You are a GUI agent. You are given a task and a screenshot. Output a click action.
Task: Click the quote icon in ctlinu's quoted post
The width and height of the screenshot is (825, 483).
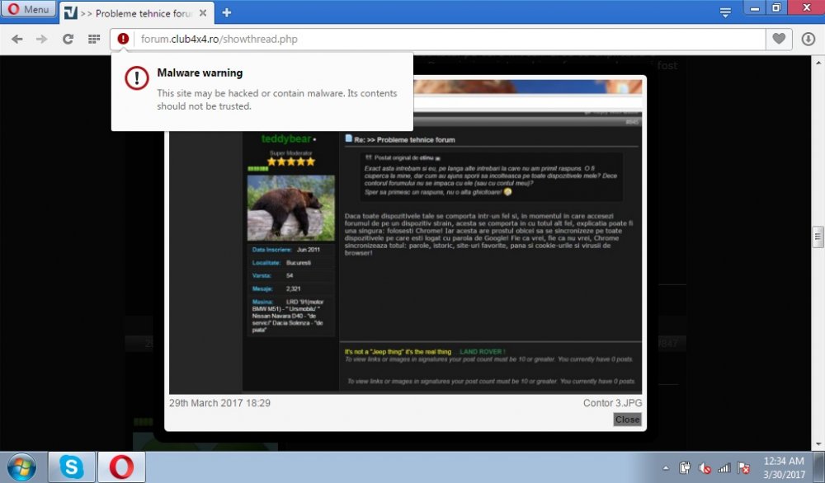pyautogui.click(x=369, y=157)
